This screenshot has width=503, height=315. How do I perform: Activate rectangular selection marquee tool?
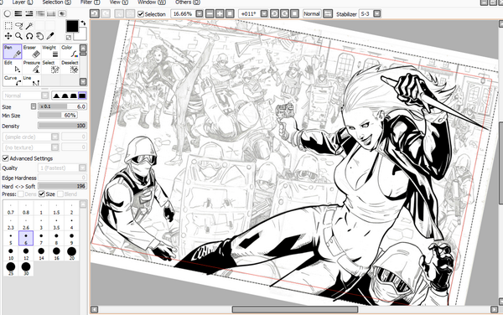click(8, 26)
